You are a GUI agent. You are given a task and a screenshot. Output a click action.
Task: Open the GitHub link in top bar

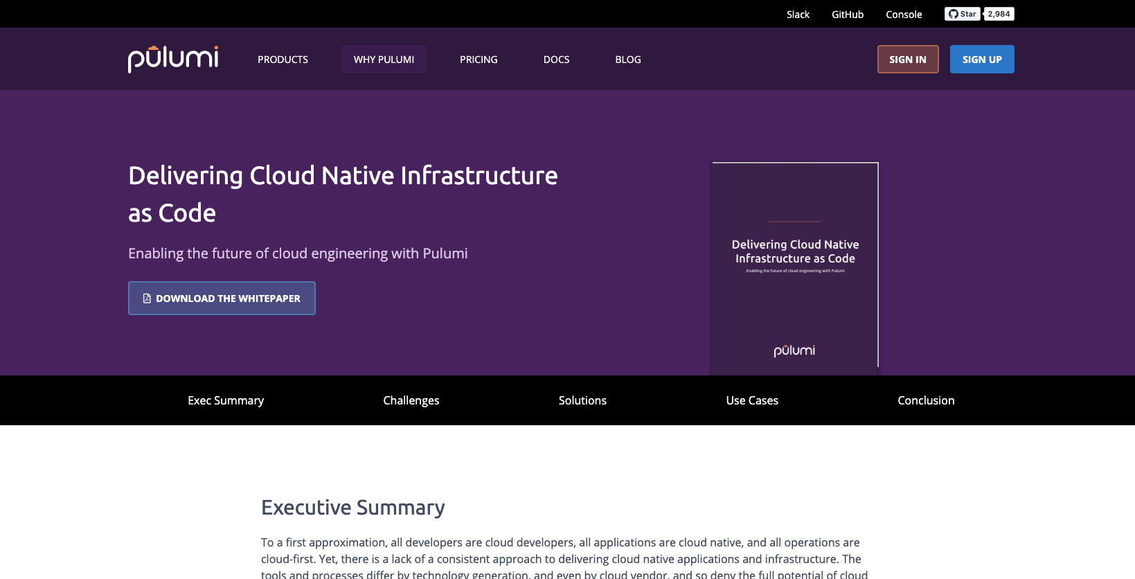pyautogui.click(x=848, y=15)
